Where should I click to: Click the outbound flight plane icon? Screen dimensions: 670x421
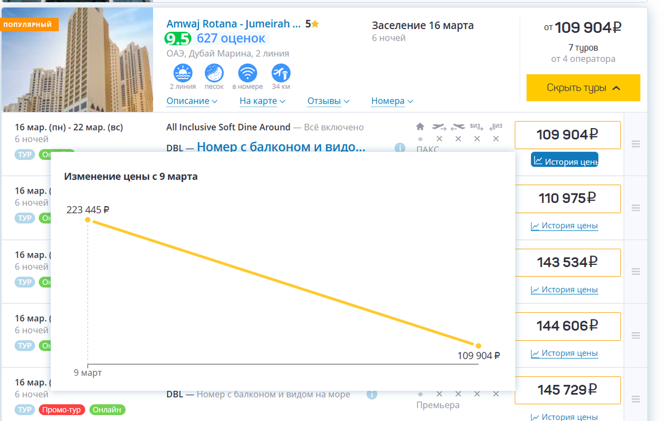tap(439, 127)
